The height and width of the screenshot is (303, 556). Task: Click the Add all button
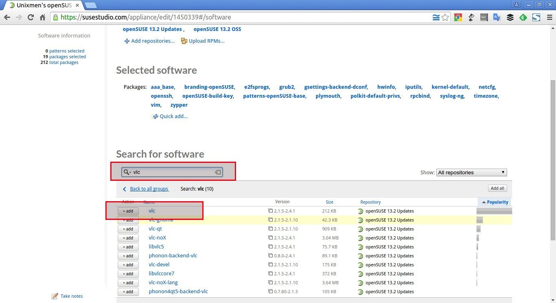pos(497,188)
